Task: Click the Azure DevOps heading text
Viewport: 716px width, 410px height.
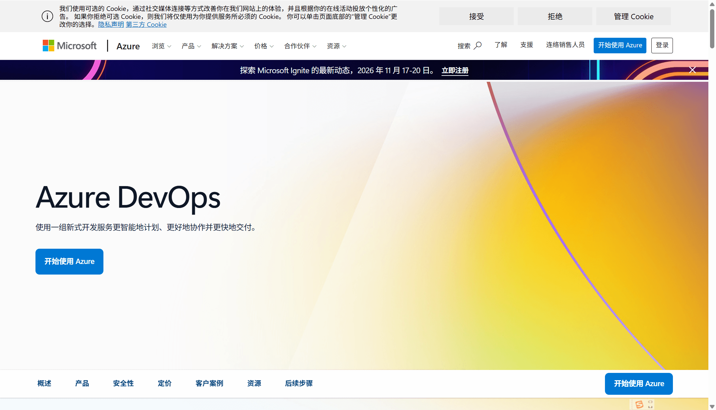Action: (128, 198)
